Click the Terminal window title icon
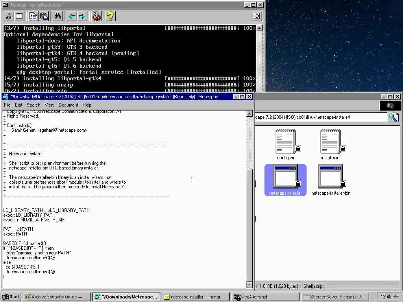 [x=5, y=5]
